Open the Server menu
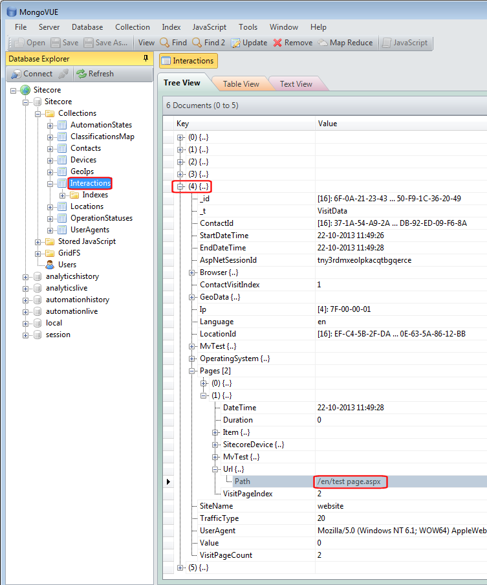This screenshot has width=487, height=585. coord(49,27)
